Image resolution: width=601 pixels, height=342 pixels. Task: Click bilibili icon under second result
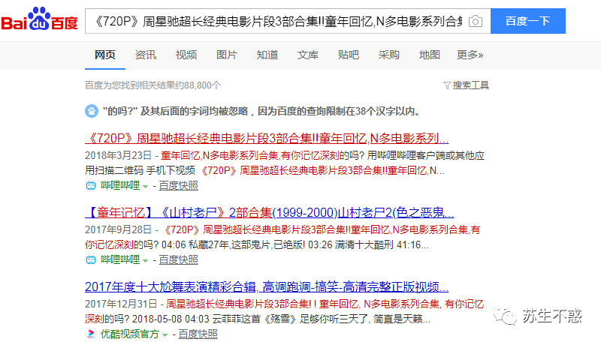(x=91, y=259)
